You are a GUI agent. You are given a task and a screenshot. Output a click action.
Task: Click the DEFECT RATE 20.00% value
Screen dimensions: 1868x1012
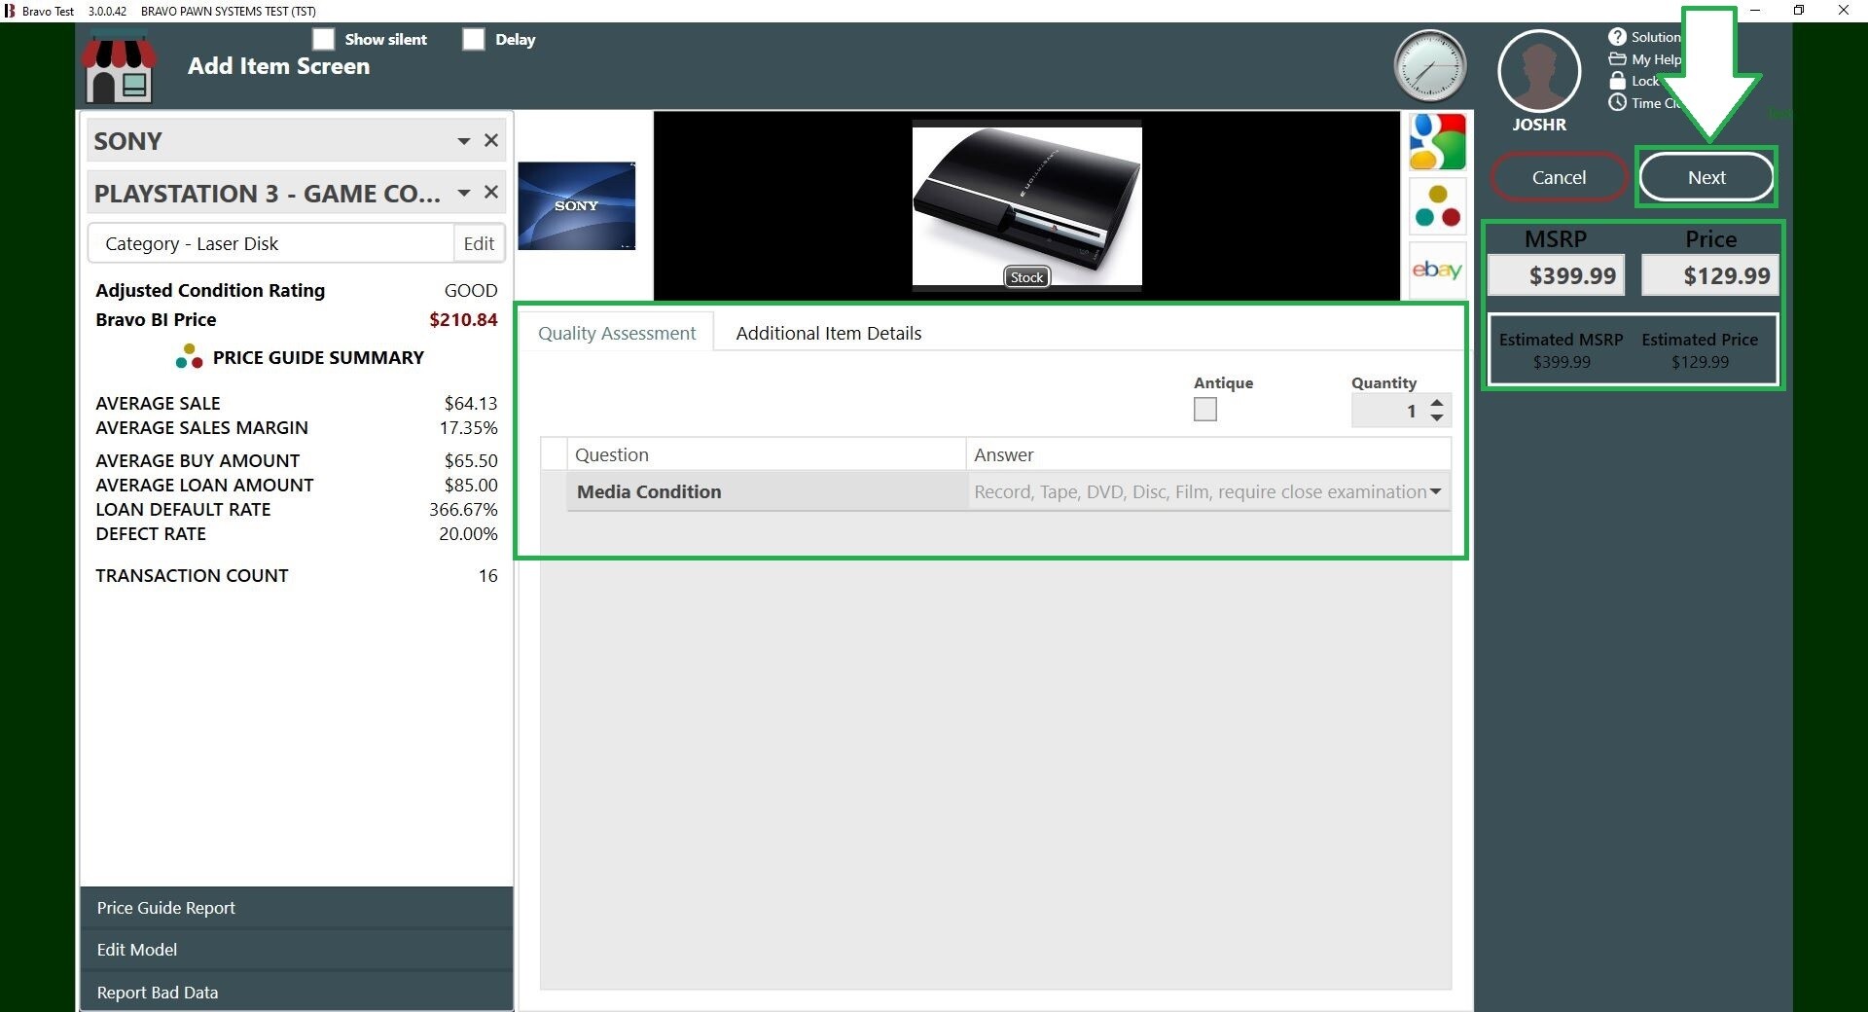(x=468, y=533)
